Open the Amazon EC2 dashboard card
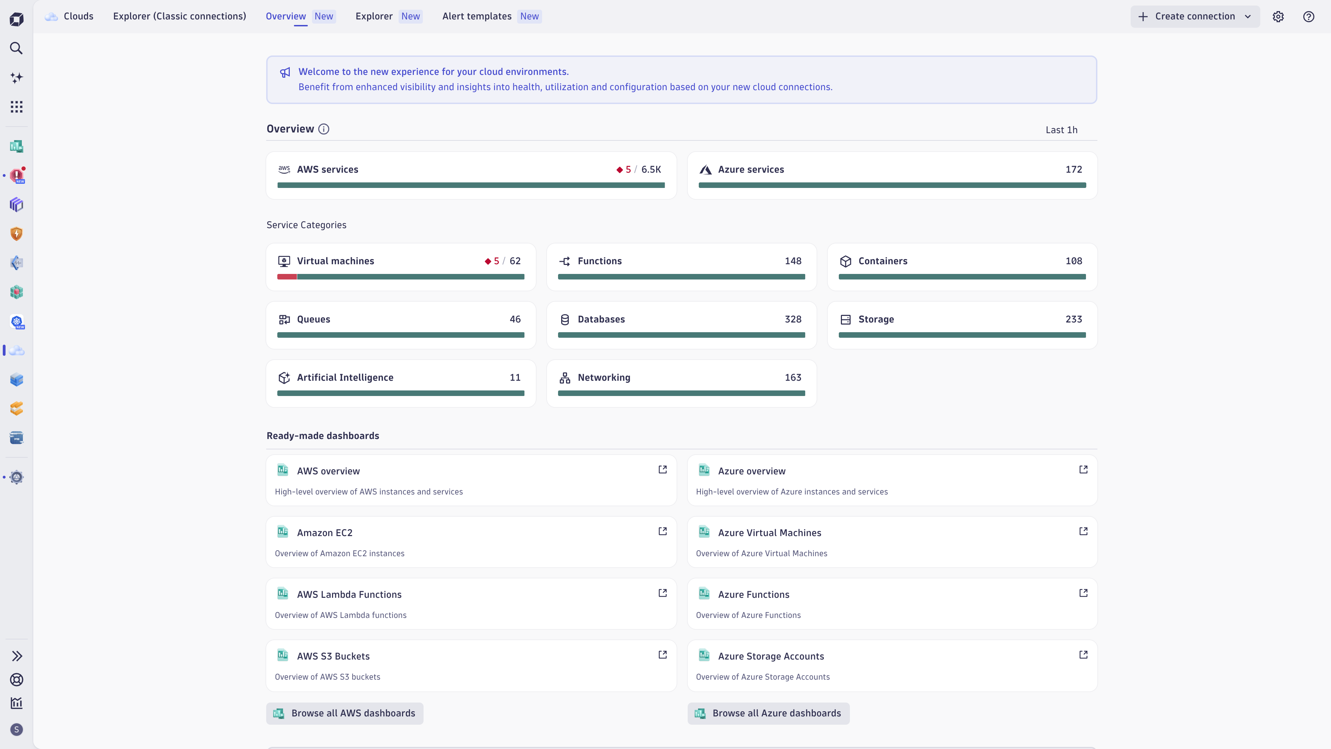This screenshot has height=749, width=1331. (471, 542)
